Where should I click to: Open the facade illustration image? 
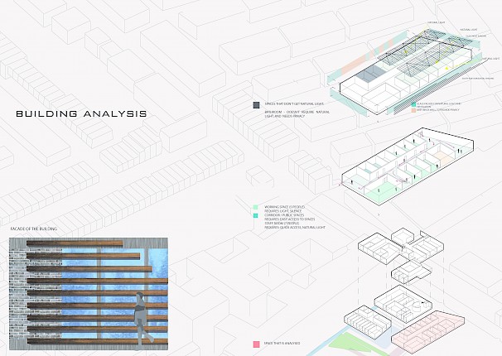click(x=89, y=293)
